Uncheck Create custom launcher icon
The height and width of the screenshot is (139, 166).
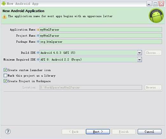coord(5,70)
